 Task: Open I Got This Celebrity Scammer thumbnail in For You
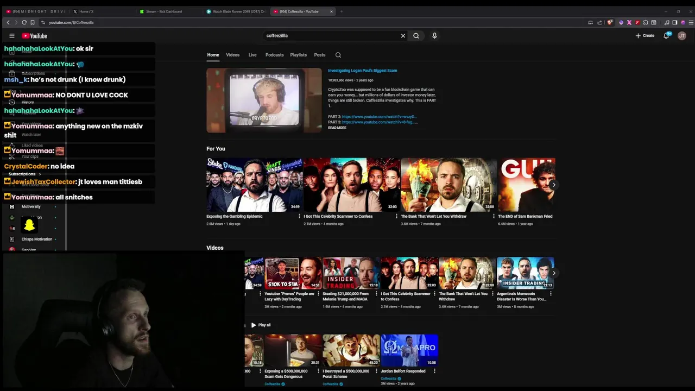pyautogui.click(x=351, y=185)
